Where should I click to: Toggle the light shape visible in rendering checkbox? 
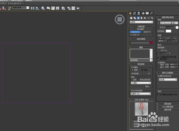(x=158, y=94)
